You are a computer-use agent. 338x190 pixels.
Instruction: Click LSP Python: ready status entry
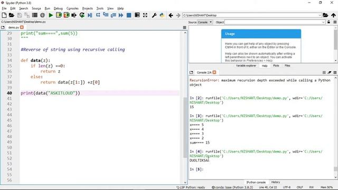(191, 187)
